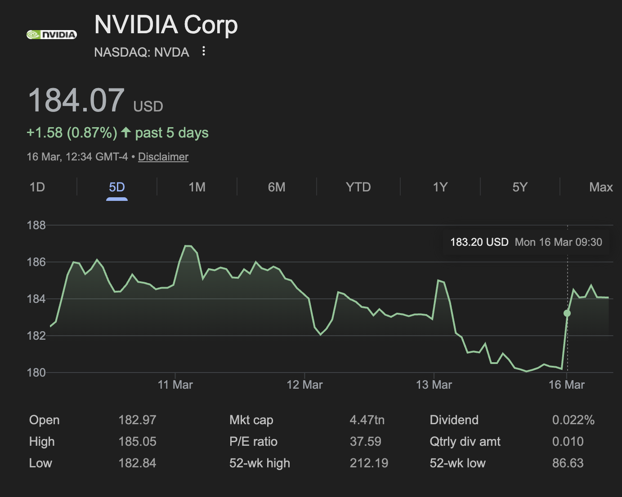Click the P/E ratio value 37.59

[366, 441]
